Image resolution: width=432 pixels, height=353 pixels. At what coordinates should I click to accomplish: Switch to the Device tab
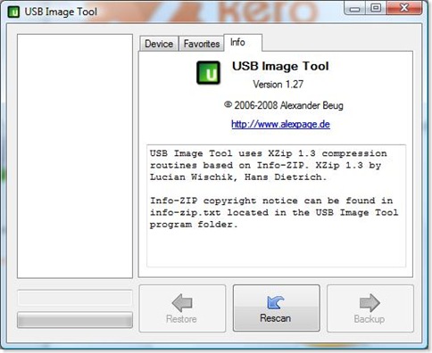tap(159, 44)
